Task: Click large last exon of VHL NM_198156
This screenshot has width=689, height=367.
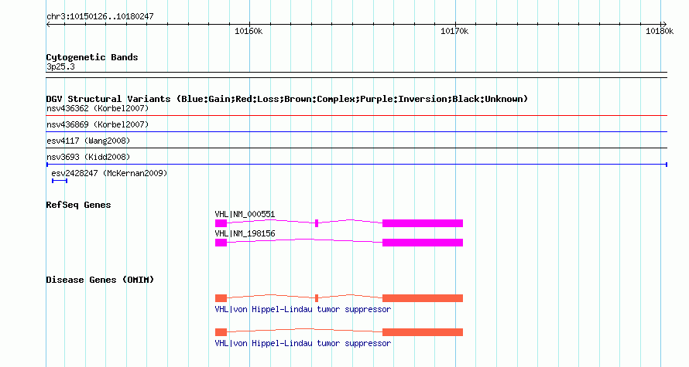Action: click(x=422, y=243)
